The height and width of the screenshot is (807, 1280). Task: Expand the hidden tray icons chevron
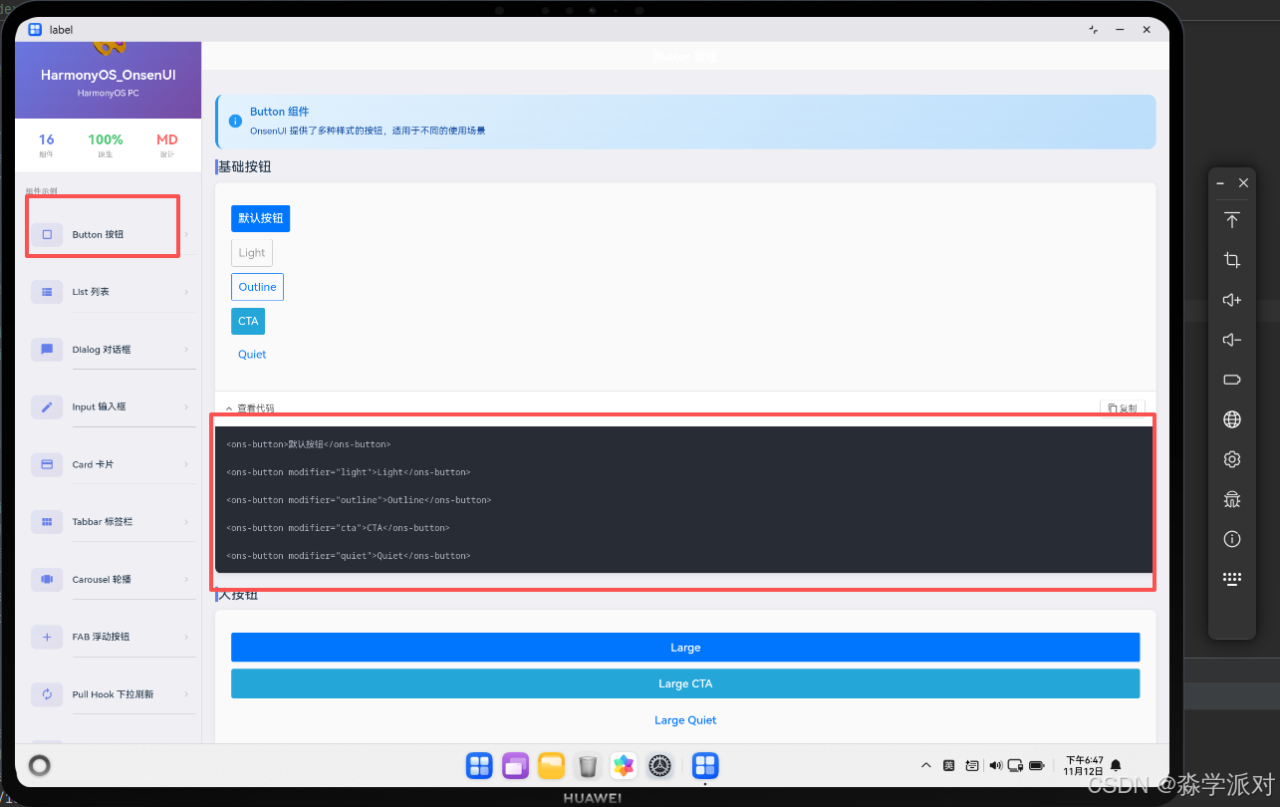925,765
